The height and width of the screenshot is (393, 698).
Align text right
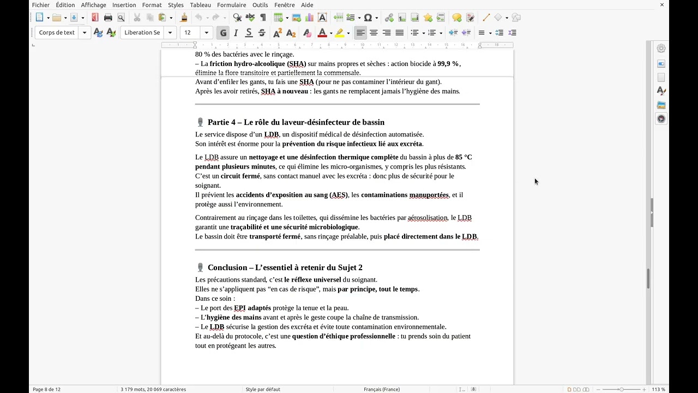(x=387, y=33)
